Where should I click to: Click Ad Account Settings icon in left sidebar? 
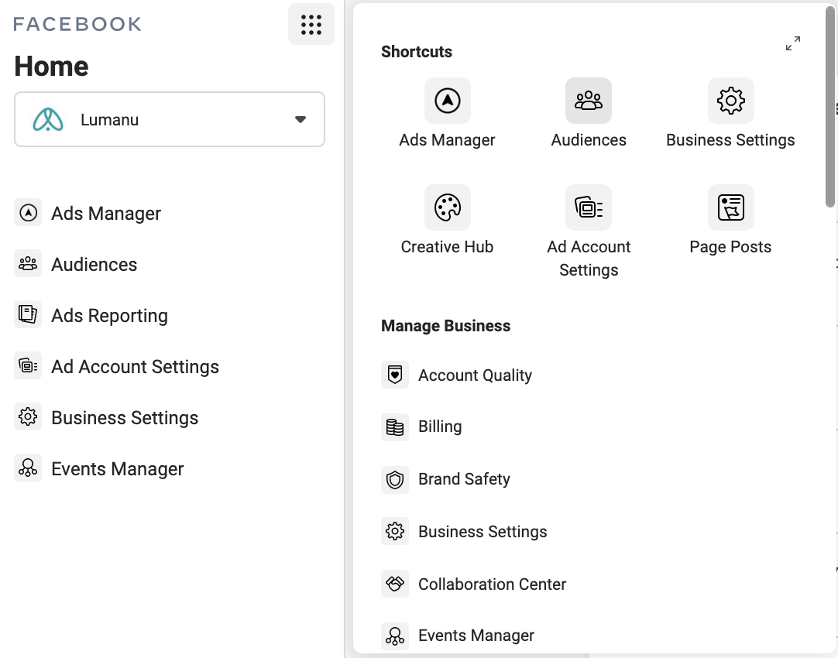tap(28, 366)
